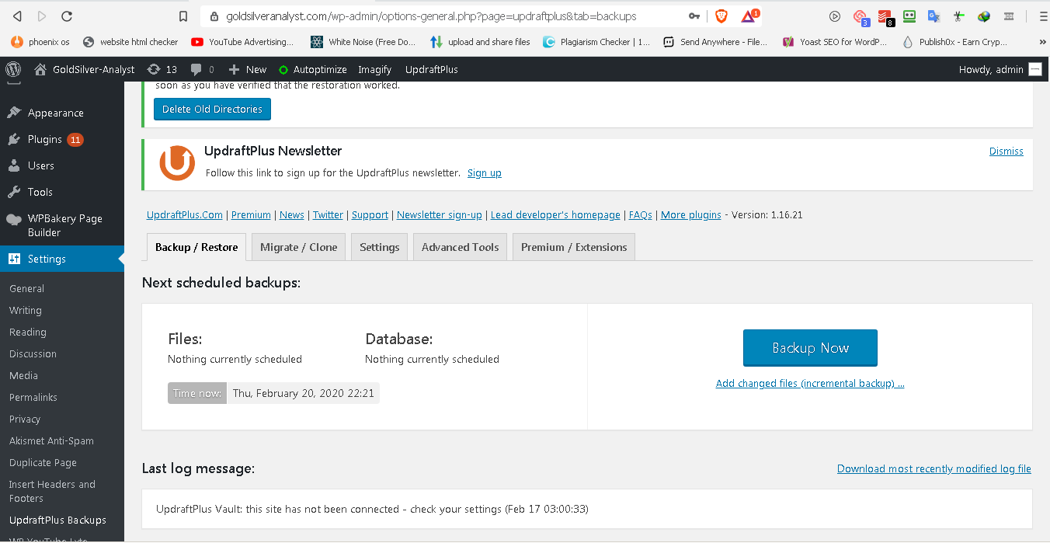Open Settings in the sidebar
Viewport: 1050px width, 543px height.
point(62,259)
